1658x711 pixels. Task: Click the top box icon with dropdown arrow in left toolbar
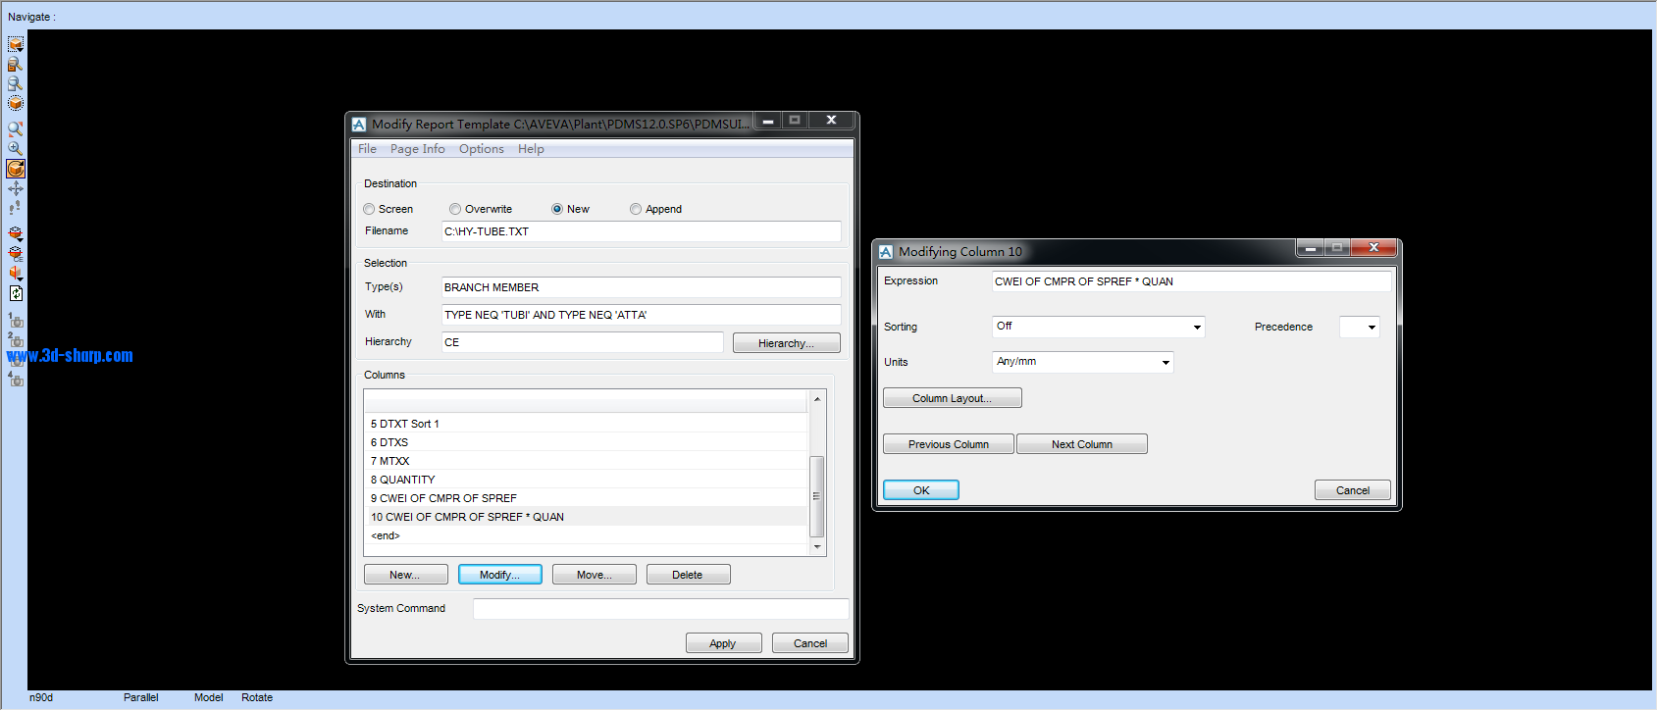point(16,44)
